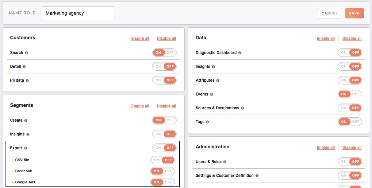Image resolution: width=372 pixels, height=188 pixels.
Task: Click Disable all in Data section
Action: pos(352,38)
